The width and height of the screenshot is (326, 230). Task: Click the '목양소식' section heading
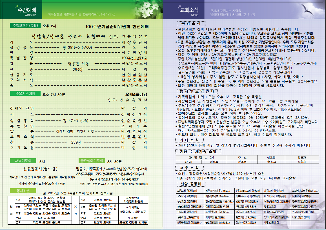pyautogui.click(x=191, y=23)
